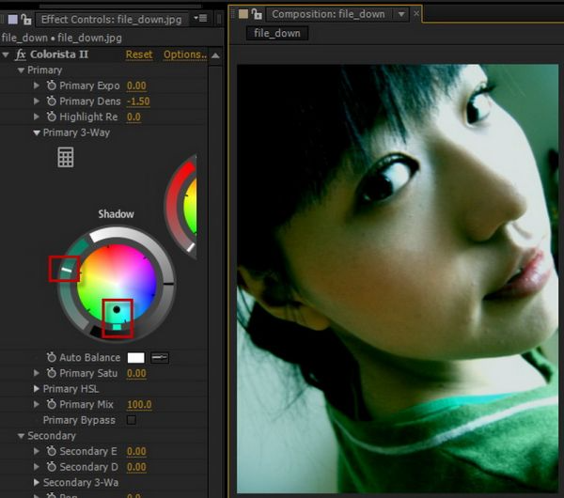Click the lock icon on Composition panel

256,14
